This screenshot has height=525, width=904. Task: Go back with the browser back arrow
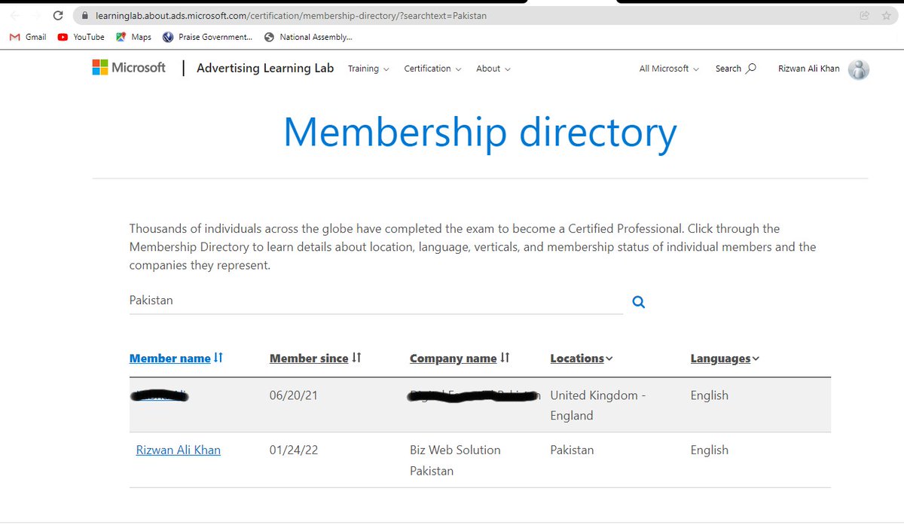[x=15, y=15]
